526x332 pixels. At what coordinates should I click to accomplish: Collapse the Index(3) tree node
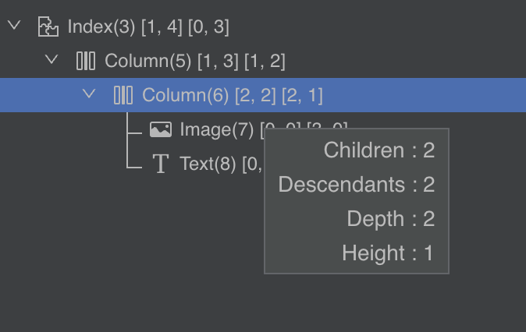[x=13, y=26]
